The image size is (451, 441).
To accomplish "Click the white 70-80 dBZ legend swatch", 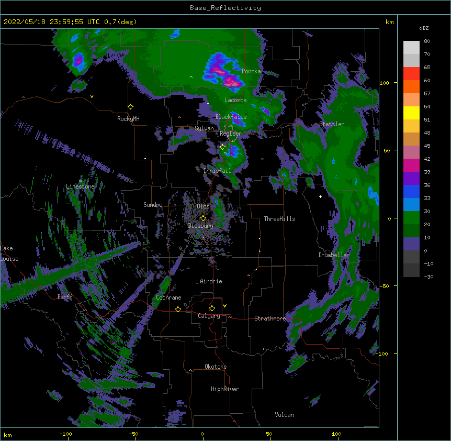I will (411, 48).
